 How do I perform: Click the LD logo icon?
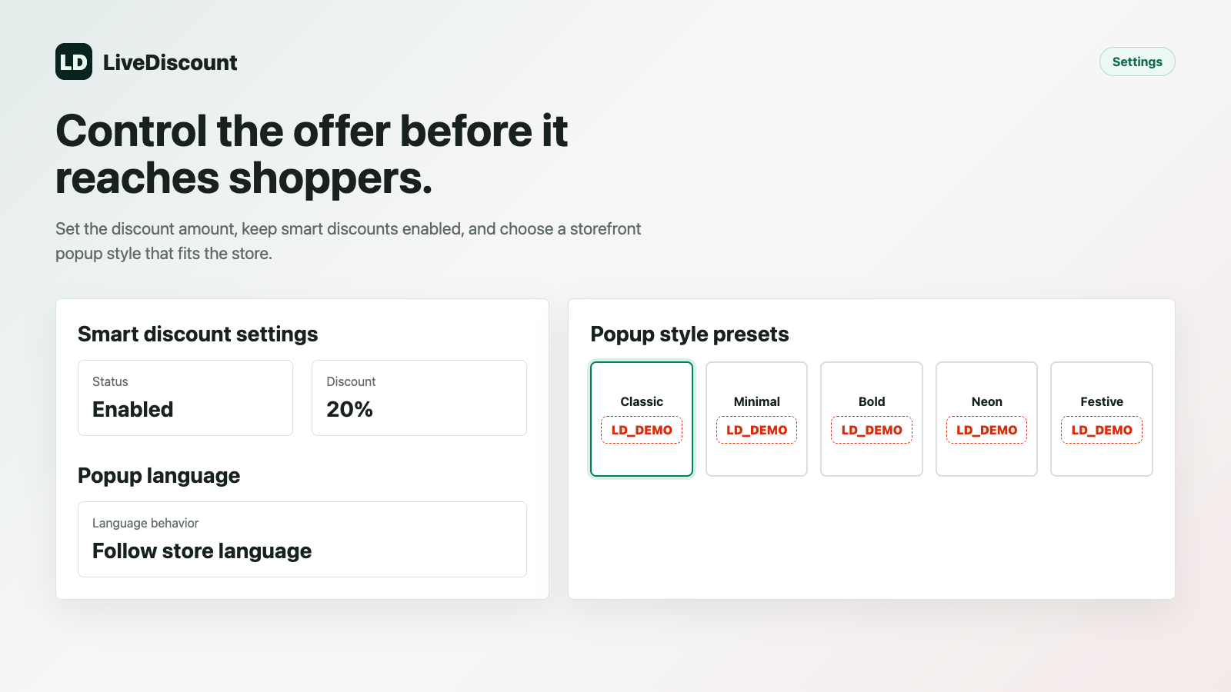point(74,62)
